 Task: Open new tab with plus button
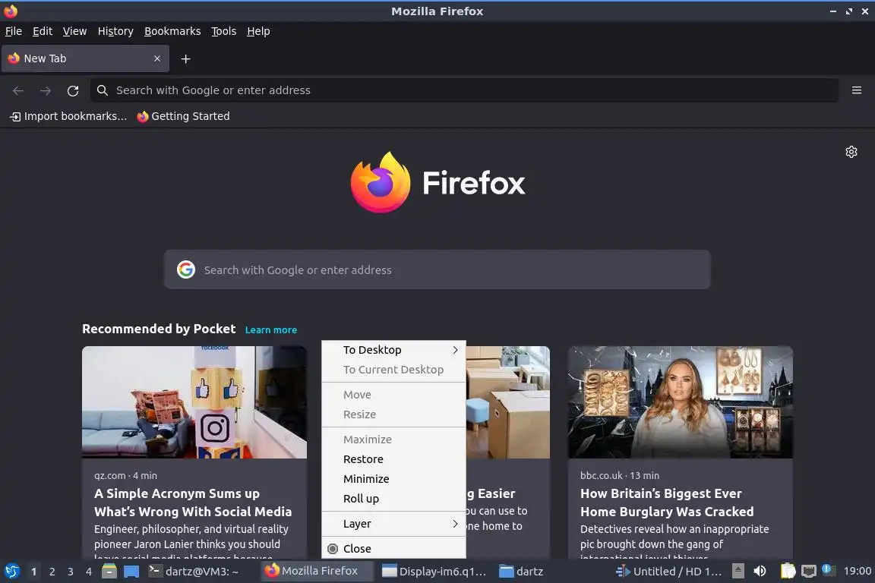click(x=186, y=58)
